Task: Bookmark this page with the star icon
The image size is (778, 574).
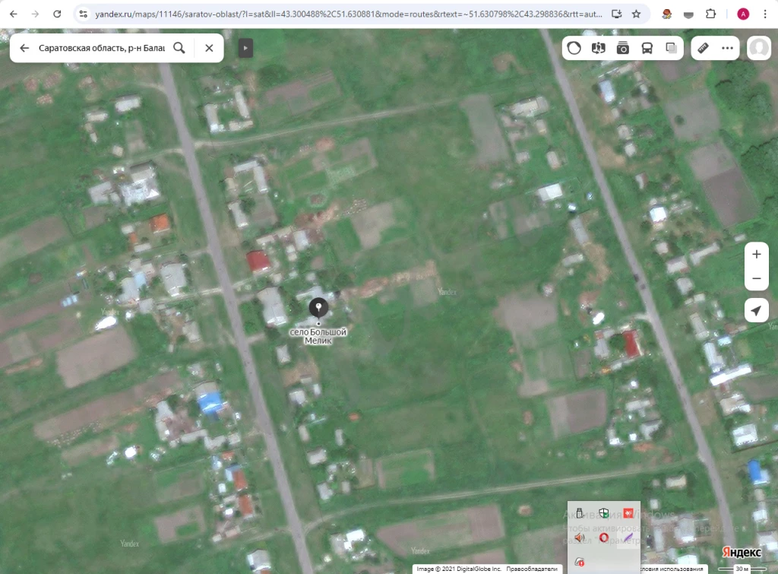Action: pos(636,14)
